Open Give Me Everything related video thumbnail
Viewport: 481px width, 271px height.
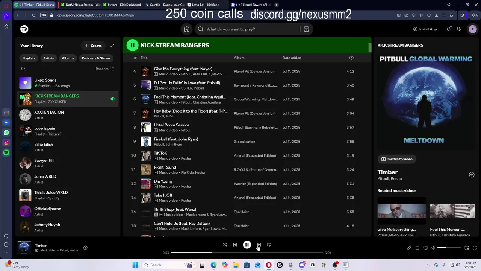coord(402,211)
